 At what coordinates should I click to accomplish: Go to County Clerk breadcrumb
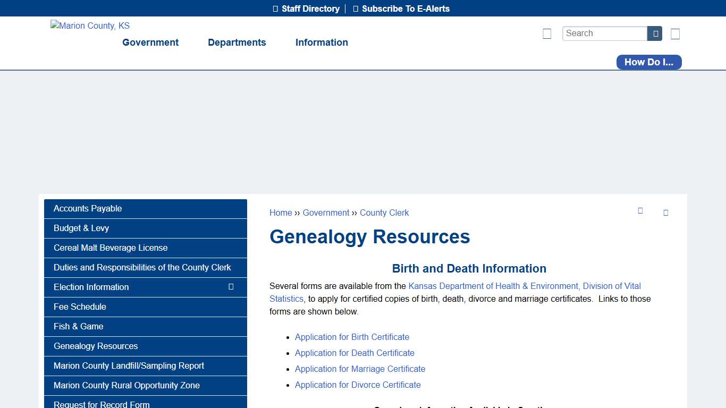[x=384, y=212]
